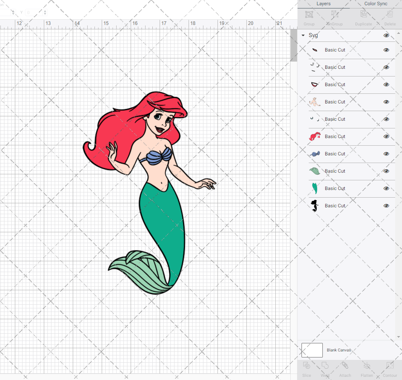Hide the first Basic Cut layer

(386, 50)
